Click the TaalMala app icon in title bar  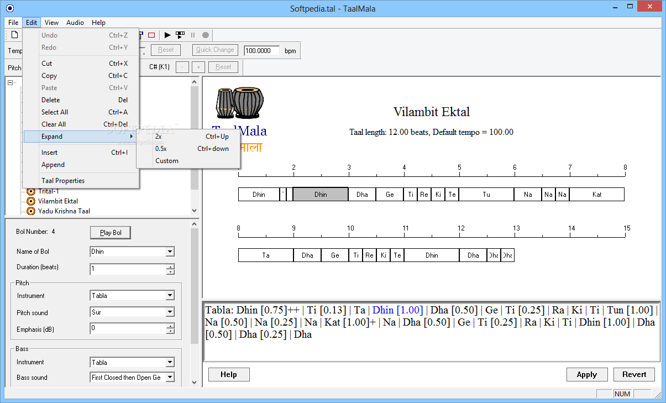click(x=9, y=8)
